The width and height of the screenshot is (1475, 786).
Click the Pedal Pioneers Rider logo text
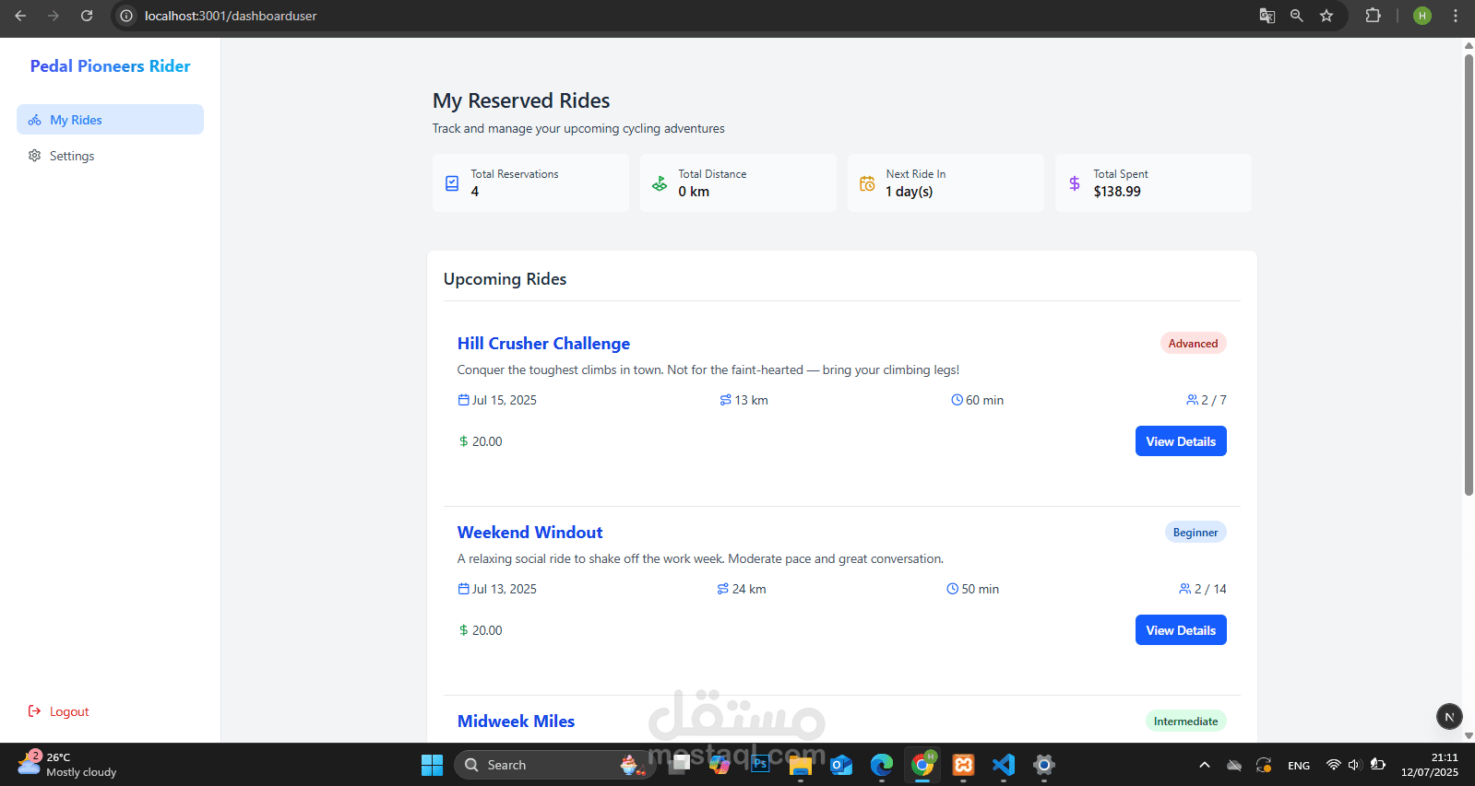pyautogui.click(x=110, y=66)
